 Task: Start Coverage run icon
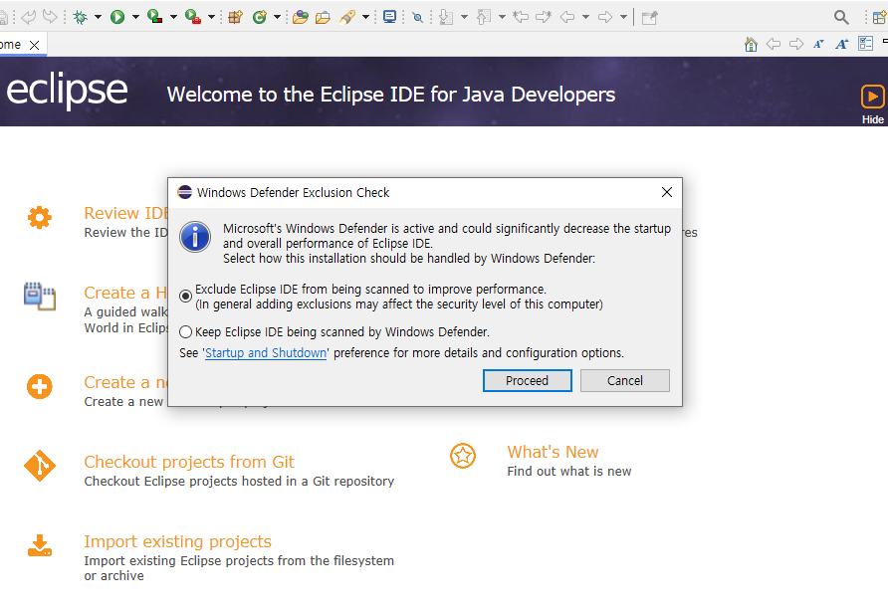click(x=154, y=17)
